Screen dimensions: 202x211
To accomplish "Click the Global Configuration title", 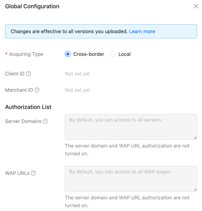I will click(x=32, y=6).
